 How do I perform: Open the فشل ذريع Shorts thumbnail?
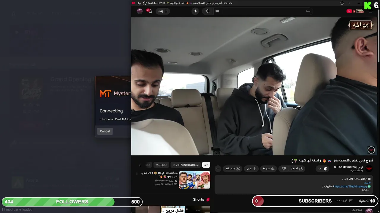click(173, 209)
